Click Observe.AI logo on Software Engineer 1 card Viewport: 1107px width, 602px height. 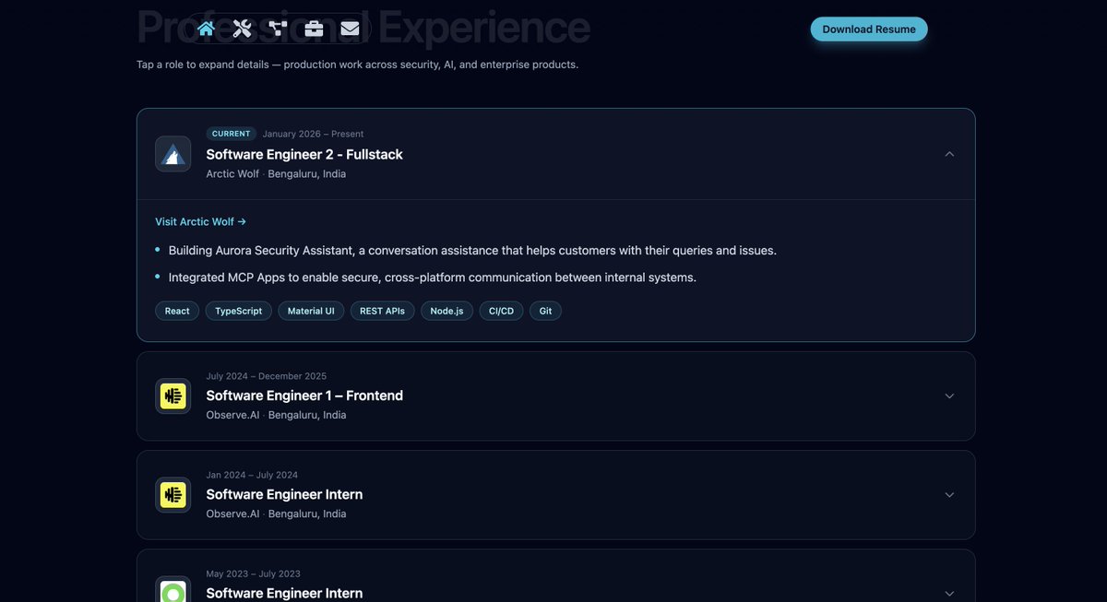173,396
